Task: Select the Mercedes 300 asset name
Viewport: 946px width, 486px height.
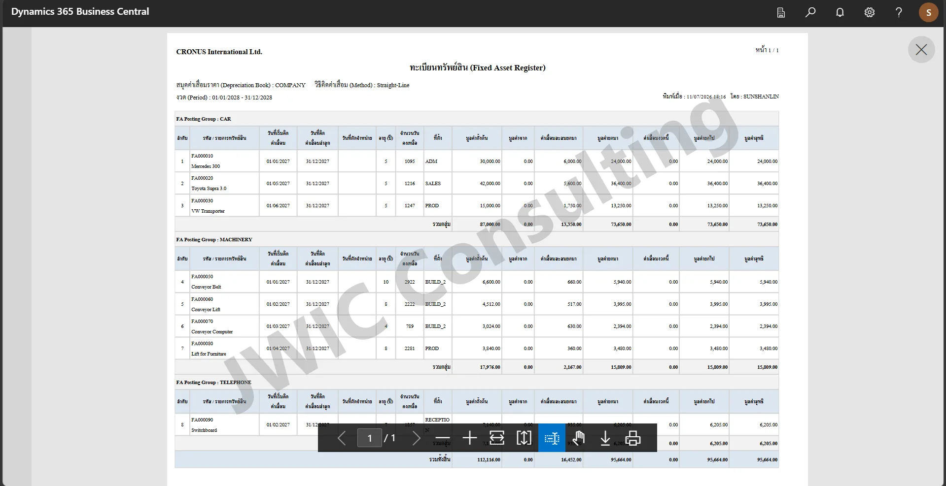Action: coord(206,166)
